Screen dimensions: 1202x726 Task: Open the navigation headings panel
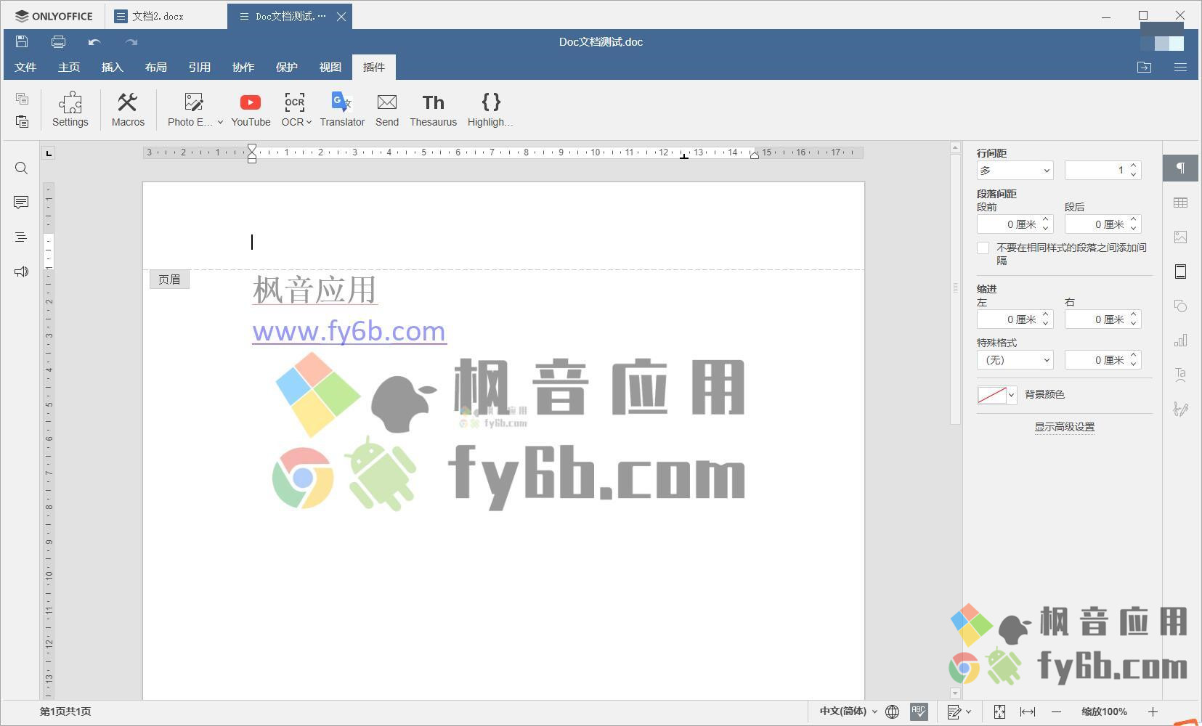tap(21, 237)
